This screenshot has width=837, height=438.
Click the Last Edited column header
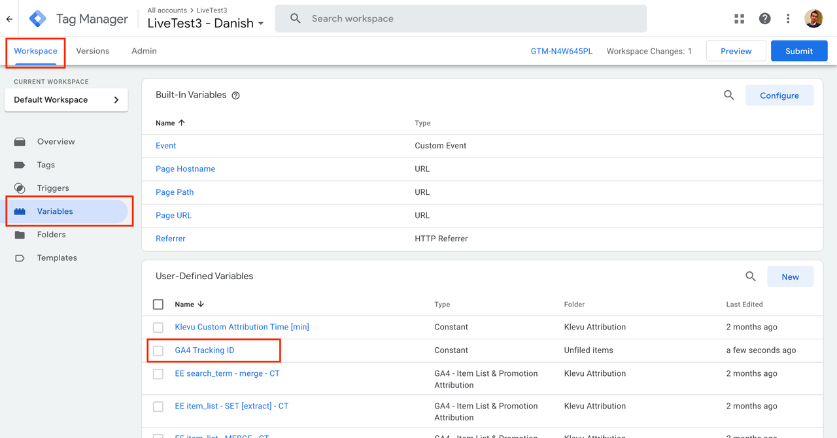point(744,304)
